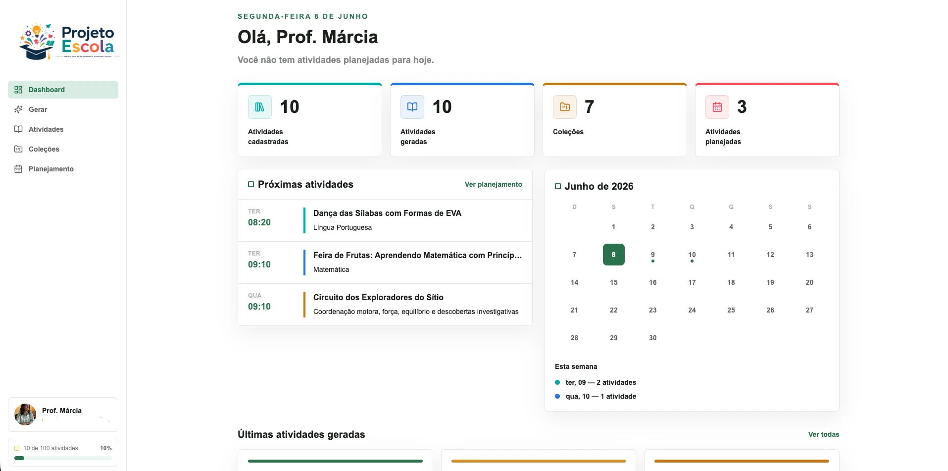Click the square icon beside Próximas atividades

251,184
